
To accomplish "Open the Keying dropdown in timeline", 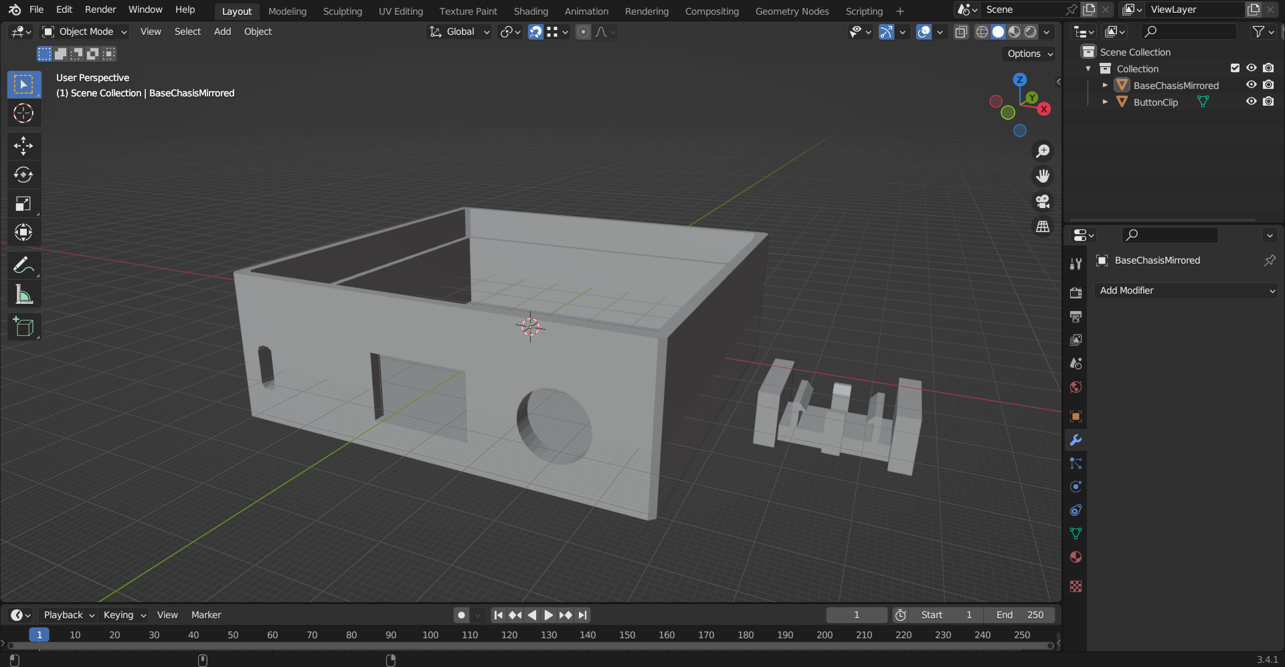I will pos(124,615).
